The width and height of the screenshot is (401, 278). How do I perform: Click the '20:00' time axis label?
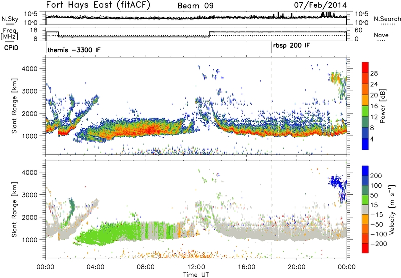[297, 267]
